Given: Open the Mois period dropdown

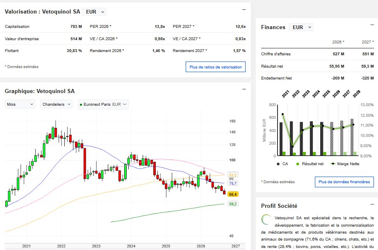Looking at the screenshot, I should [20, 105].
